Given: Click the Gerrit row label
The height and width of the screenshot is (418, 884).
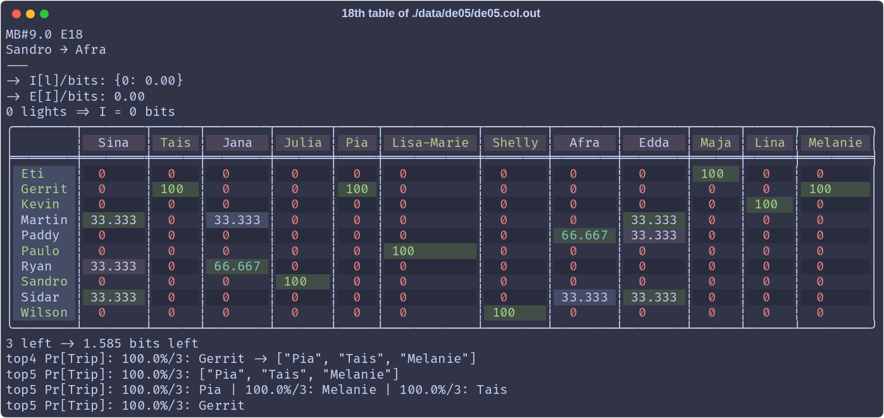Looking at the screenshot, I should click(x=44, y=189).
